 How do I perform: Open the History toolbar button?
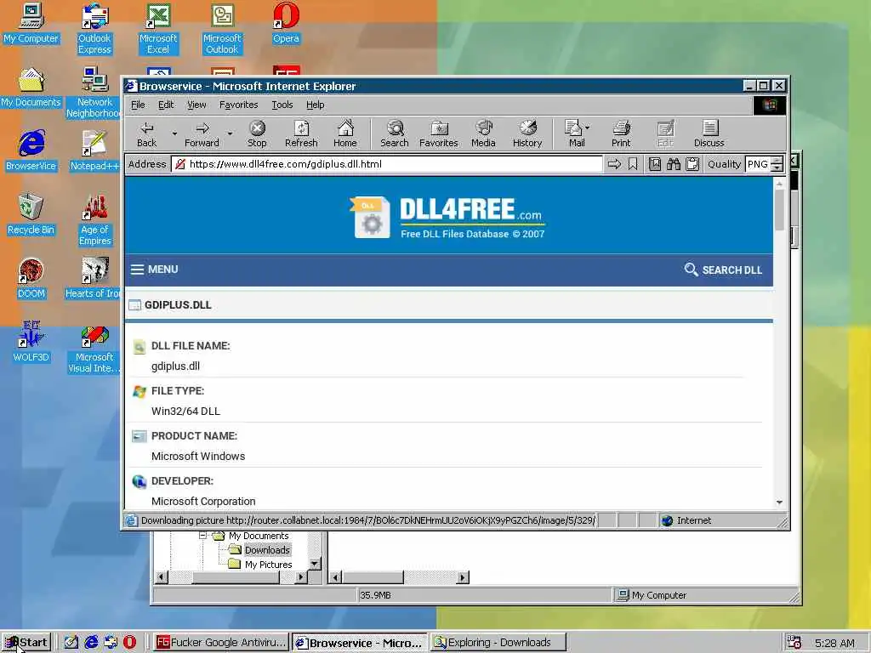pyautogui.click(x=527, y=134)
